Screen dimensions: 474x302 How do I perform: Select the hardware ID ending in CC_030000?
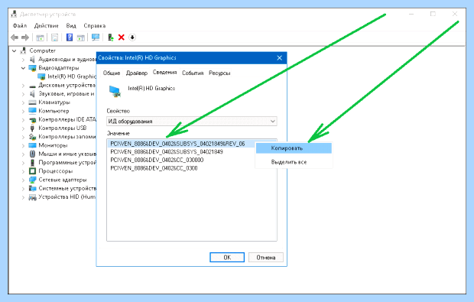point(157,160)
